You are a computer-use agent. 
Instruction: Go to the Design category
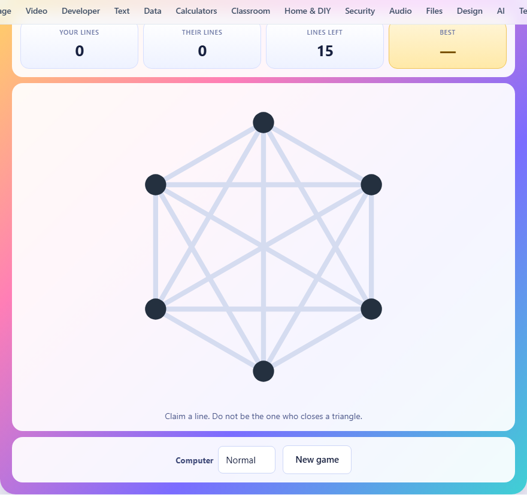tap(470, 11)
